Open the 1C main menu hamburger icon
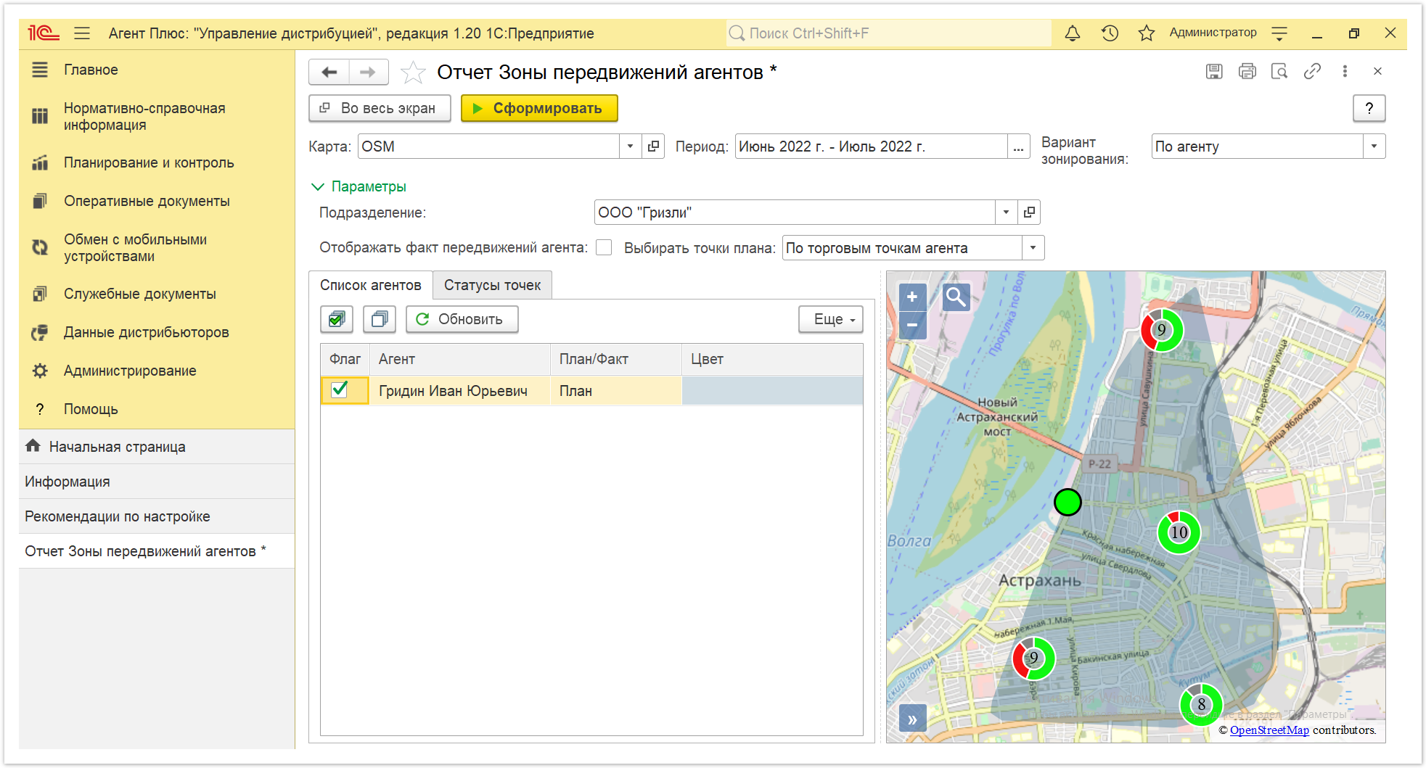Viewport: 1426px width, 768px height. (x=82, y=33)
